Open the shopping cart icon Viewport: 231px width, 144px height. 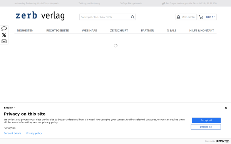tap(201, 17)
